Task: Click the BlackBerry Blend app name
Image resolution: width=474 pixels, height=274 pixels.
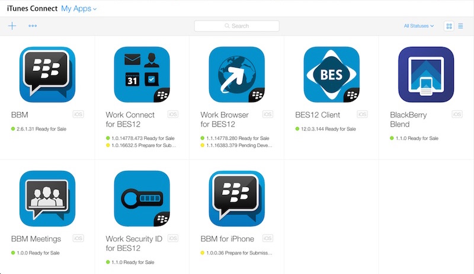Action: (408, 119)
